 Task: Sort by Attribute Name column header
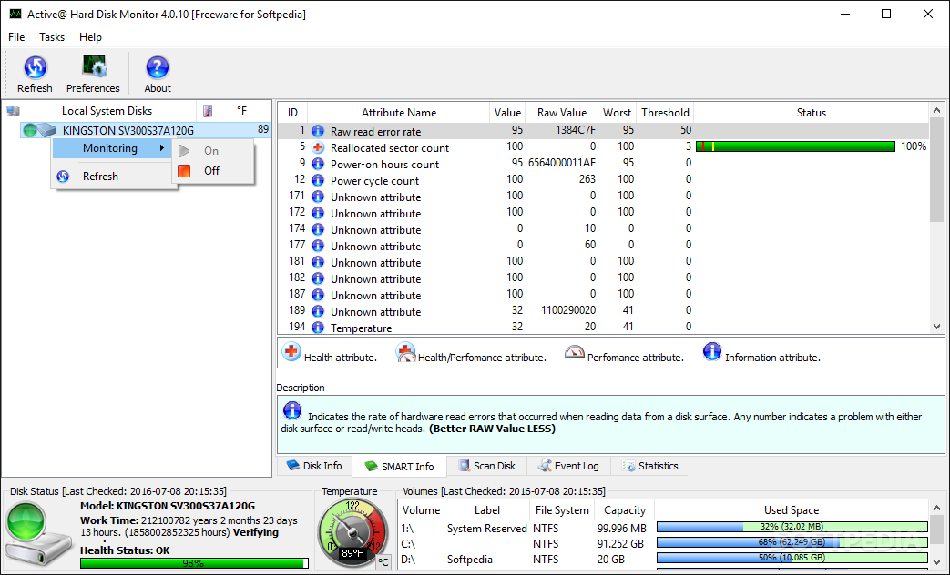(399, 113)
